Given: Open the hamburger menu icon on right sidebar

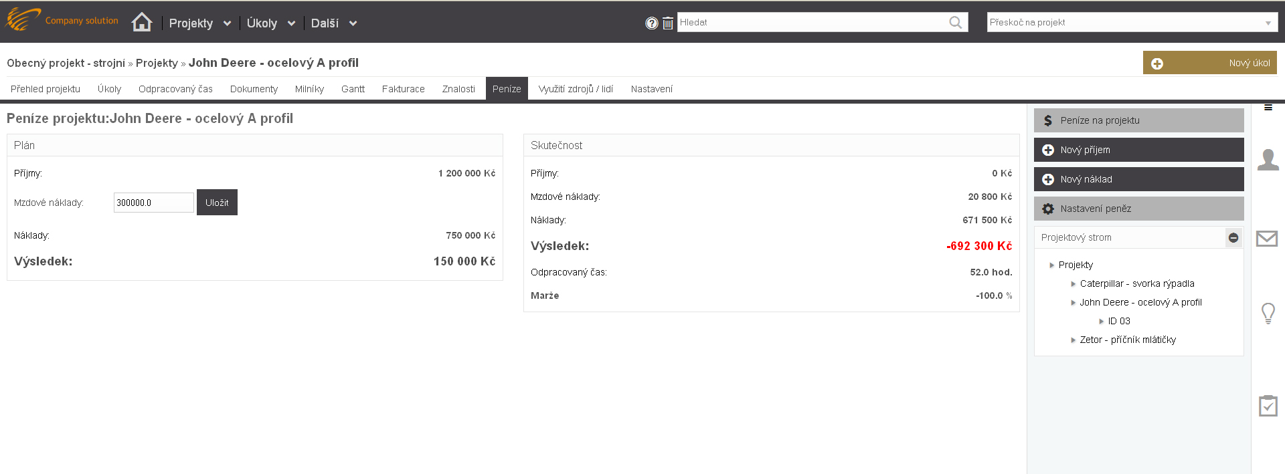Looking at the screenshot, I should (x=1268, y=107).
